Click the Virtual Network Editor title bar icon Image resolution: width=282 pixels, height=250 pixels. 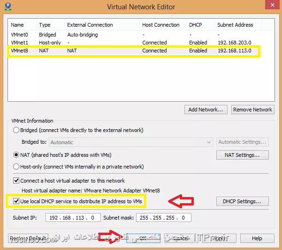[8, 7]
